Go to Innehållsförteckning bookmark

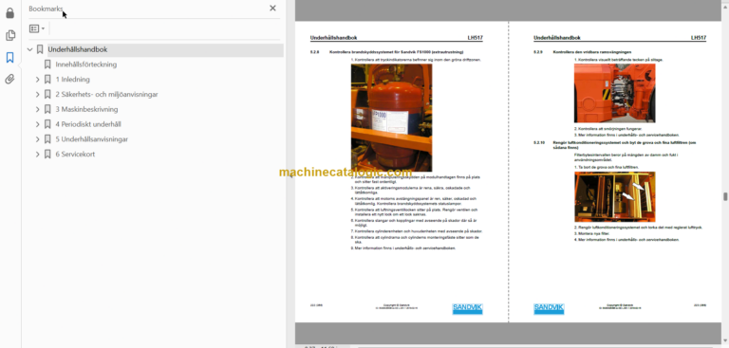86,64
